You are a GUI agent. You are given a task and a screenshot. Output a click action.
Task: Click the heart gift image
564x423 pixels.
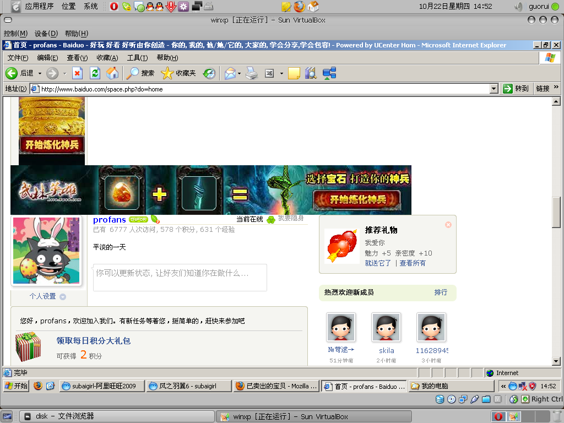341,246
